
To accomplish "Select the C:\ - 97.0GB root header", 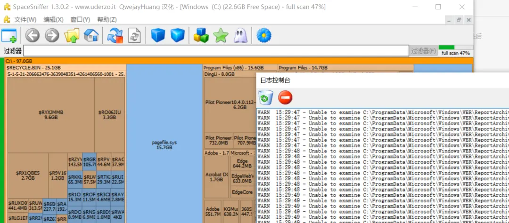I will [239, 61].
